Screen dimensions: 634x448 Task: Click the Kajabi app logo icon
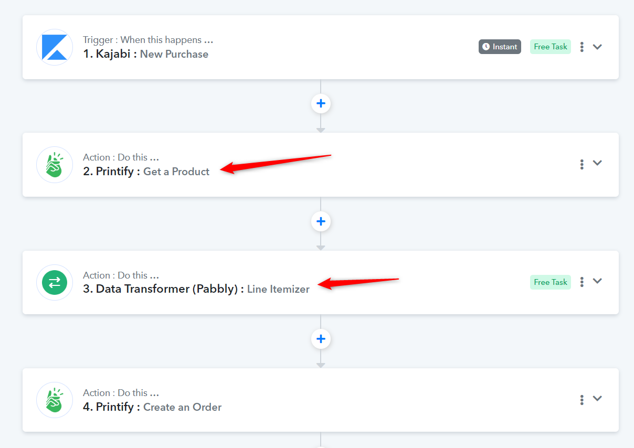pyautogui.click(x=55, y=47)
